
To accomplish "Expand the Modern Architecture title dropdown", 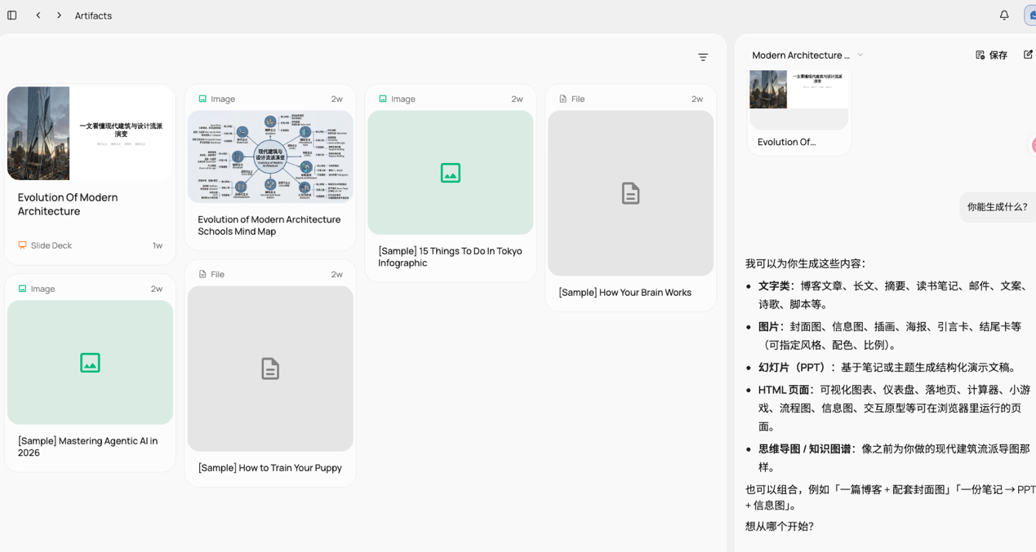I will (860, 55).
